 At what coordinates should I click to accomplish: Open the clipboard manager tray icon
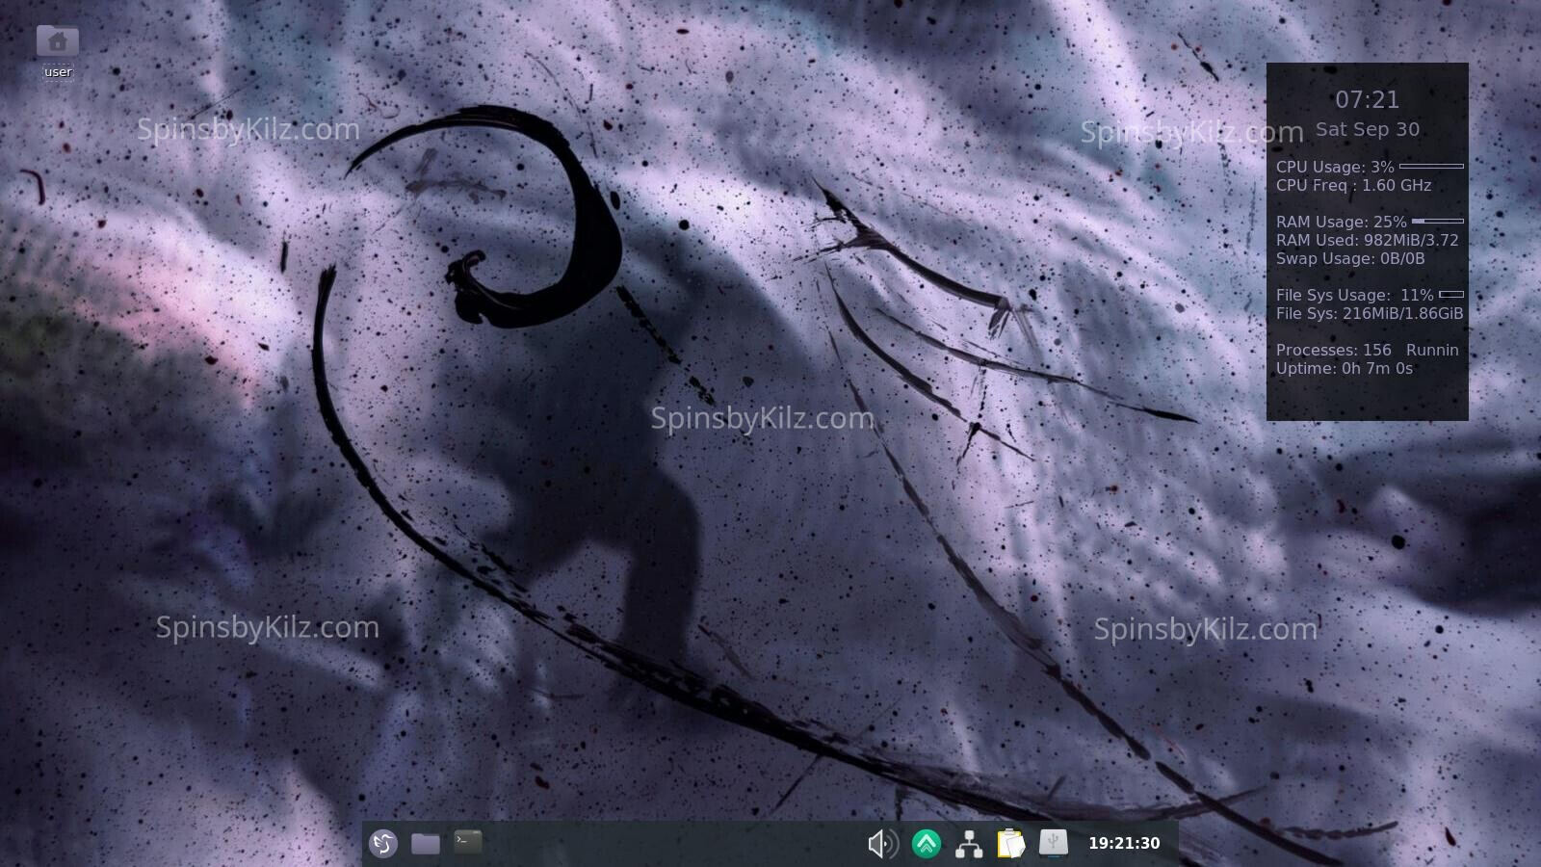click(x=1010, y=844)
